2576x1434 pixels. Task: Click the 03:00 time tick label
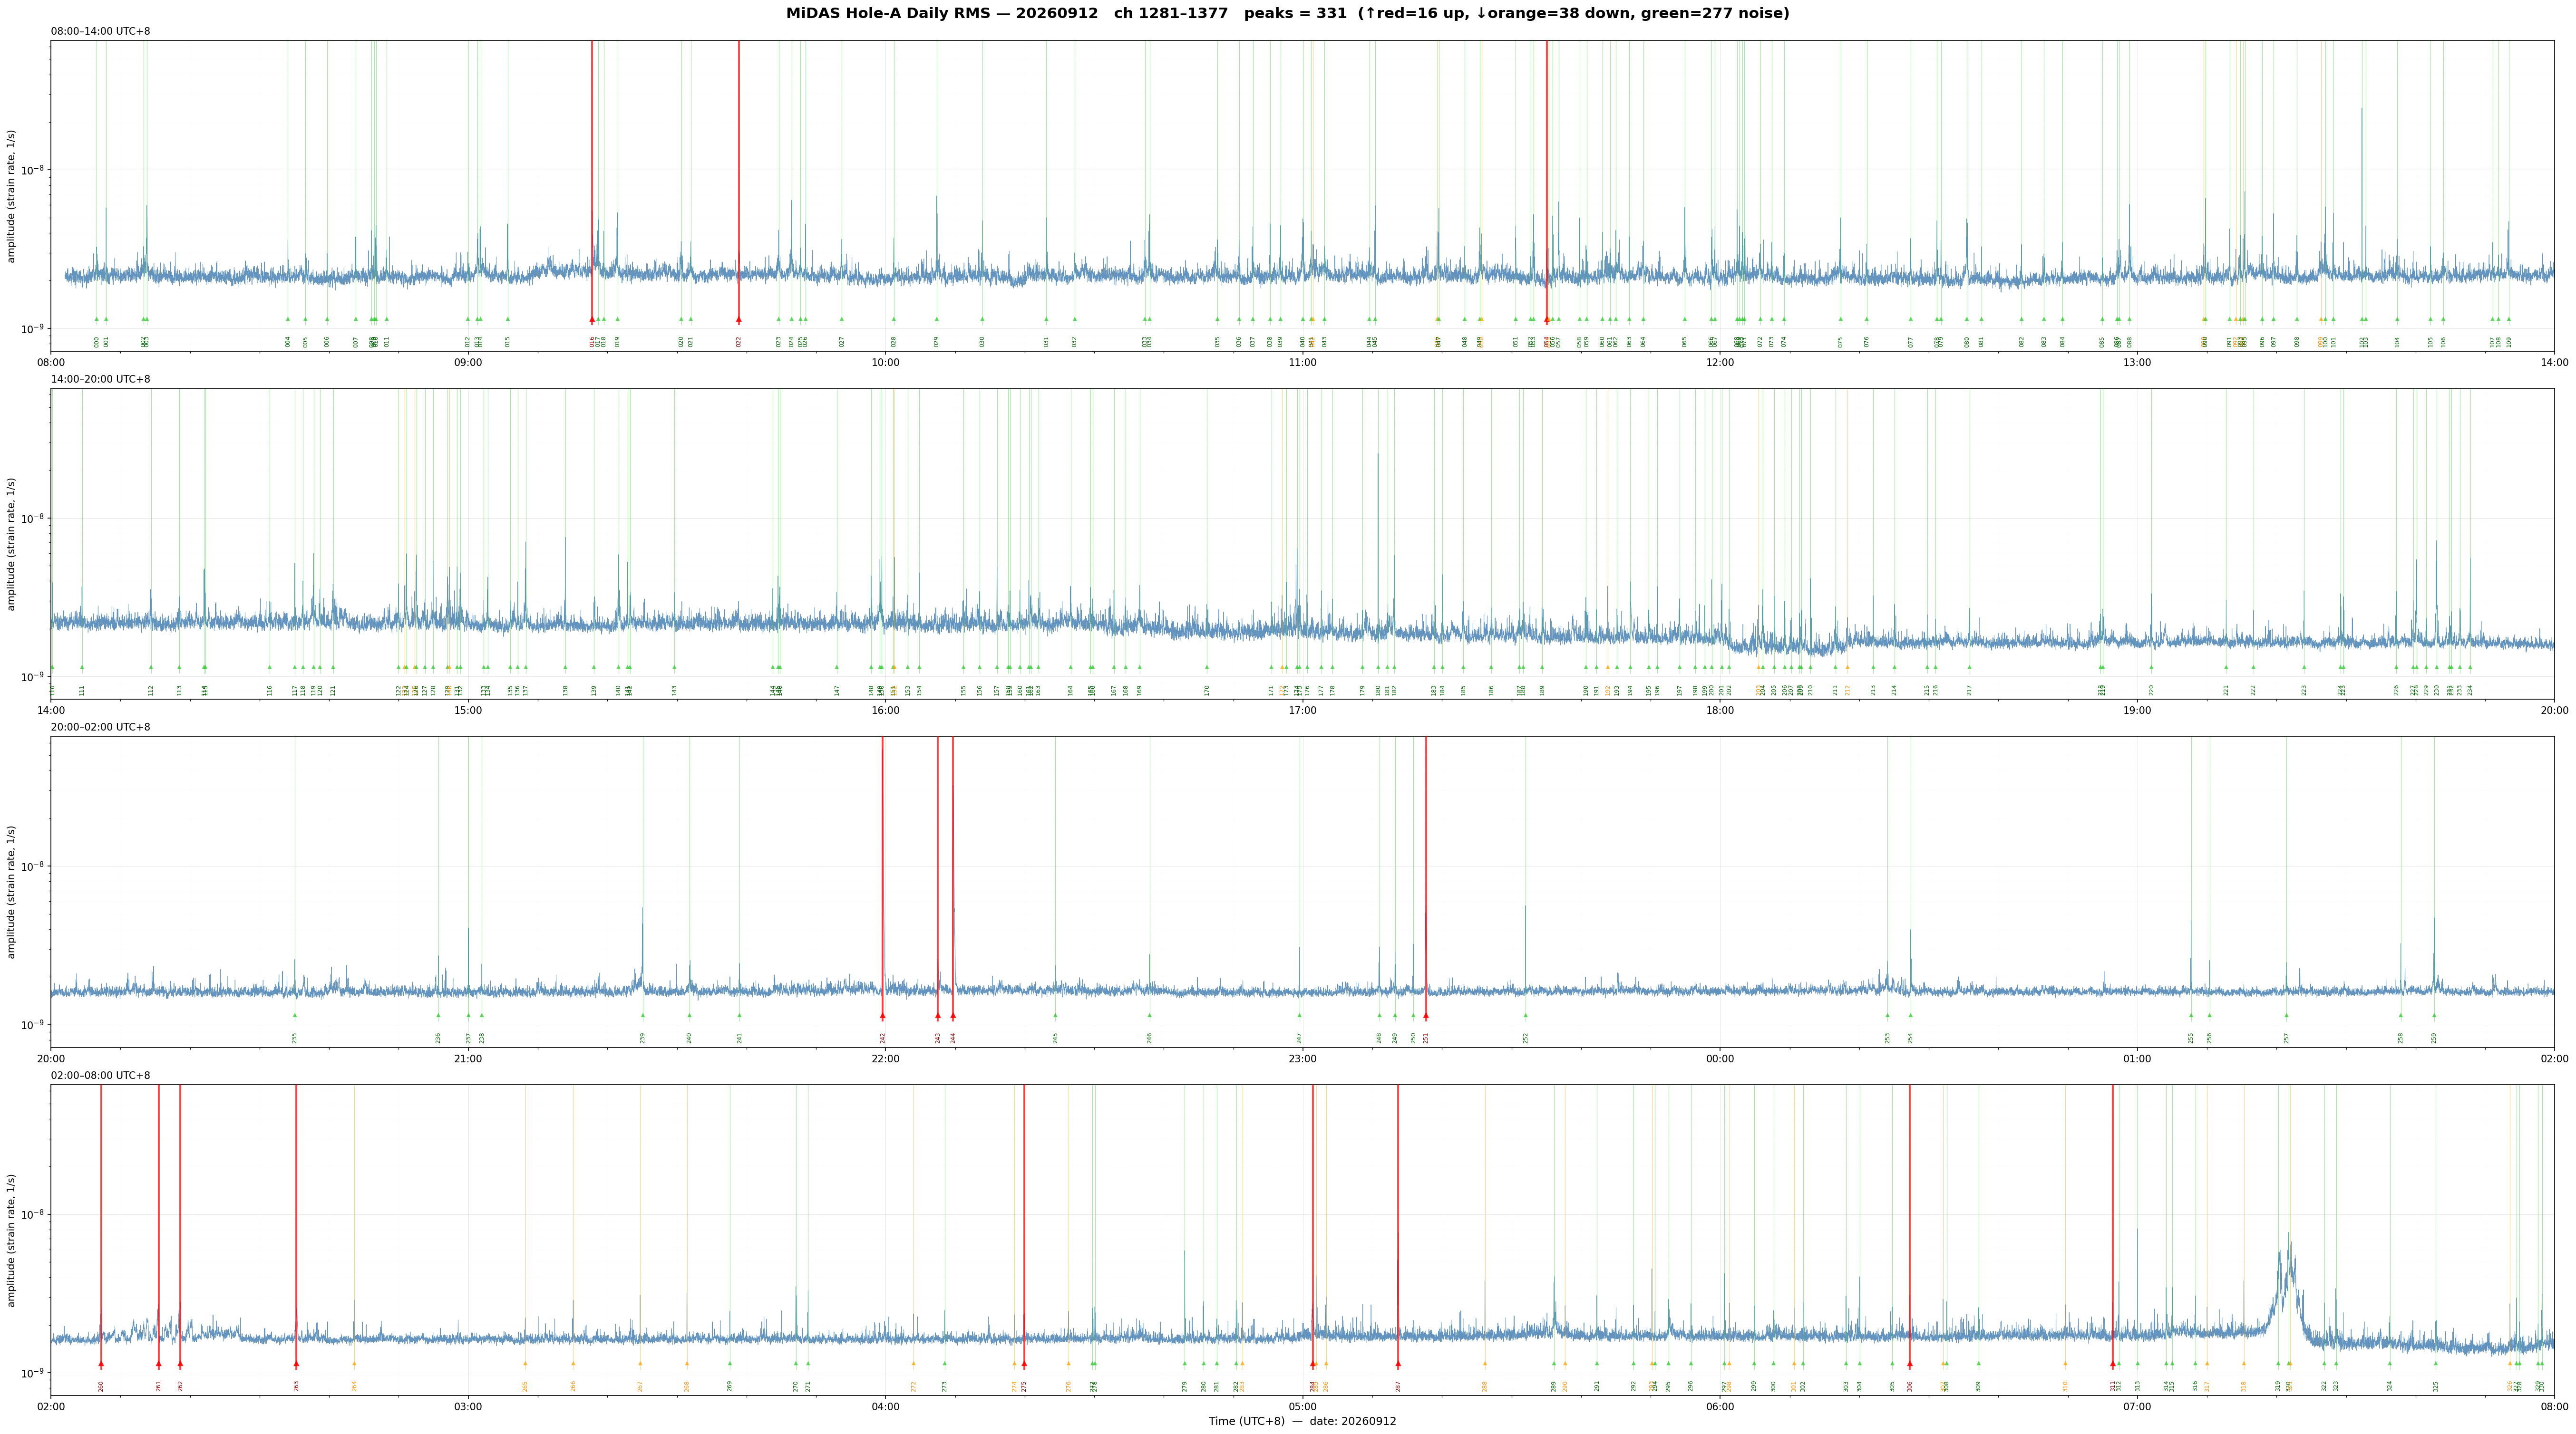[x=468, y=1407]
